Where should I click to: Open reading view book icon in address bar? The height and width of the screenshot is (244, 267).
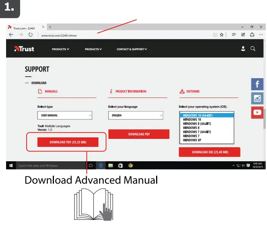[x=215, y=35]
